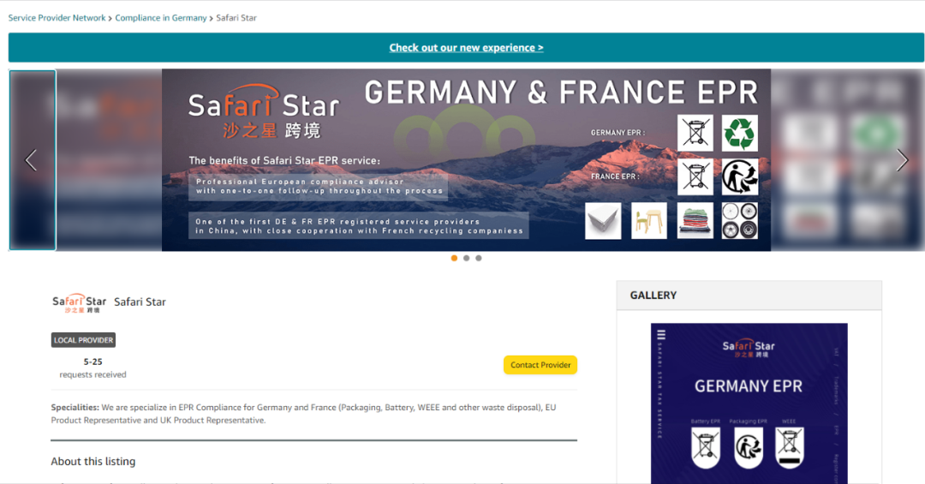This screenshot has width=925, height=484.
Task: Click the folded clothes icon in banner
Action: (x=695, y=220)
